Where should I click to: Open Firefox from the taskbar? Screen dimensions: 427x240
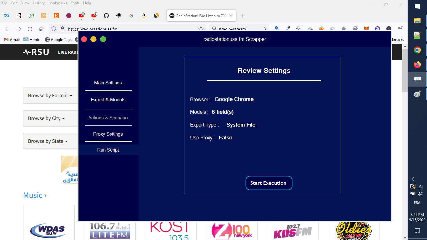[x=417, y=64]
